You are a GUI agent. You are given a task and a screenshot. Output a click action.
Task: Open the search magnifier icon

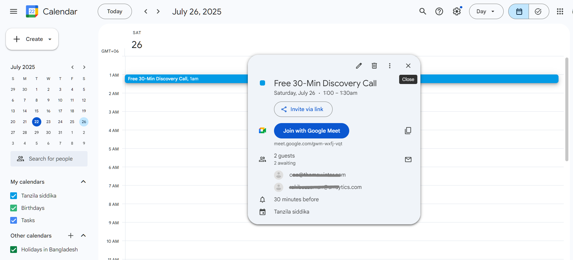point(423,11)
